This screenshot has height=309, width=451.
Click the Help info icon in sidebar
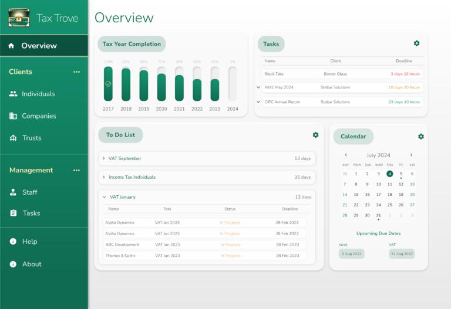tap(13, 242)
